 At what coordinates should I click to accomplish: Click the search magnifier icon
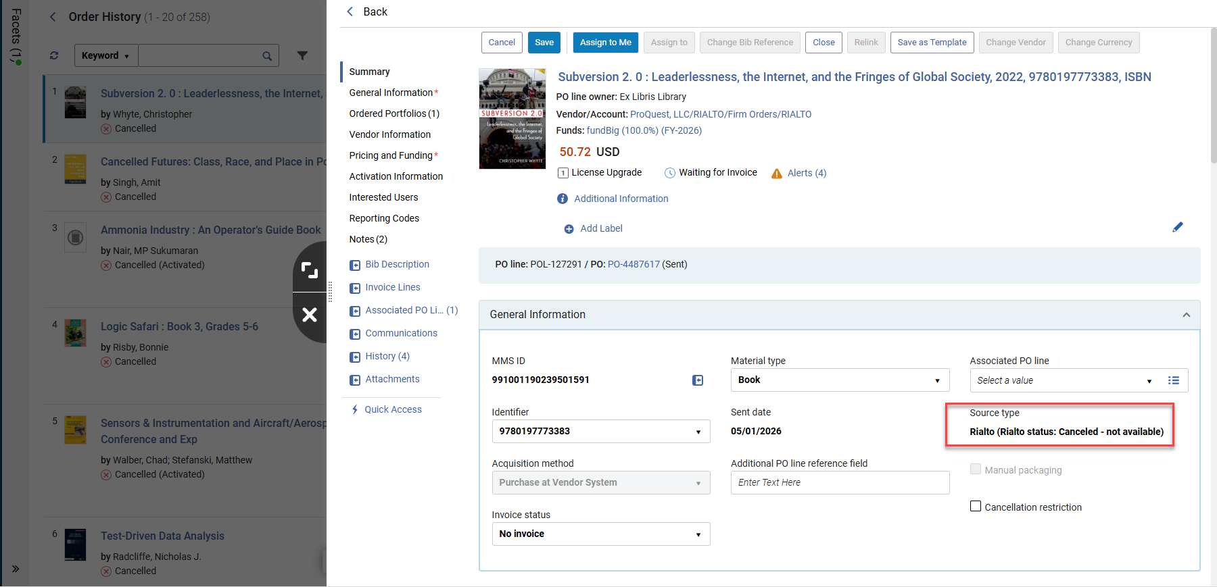tap(267, 56)
